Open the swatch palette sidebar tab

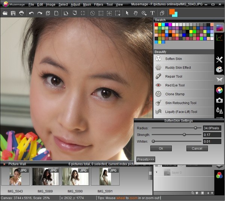point(219,28)
